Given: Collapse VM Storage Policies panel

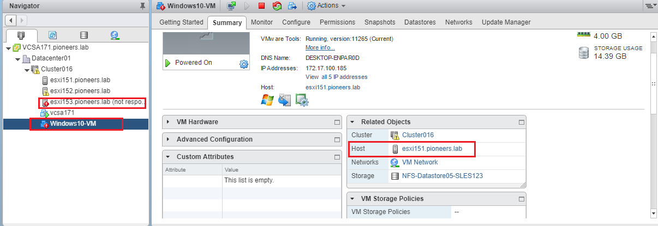Looking at the screenshot, I should (352, 199).
